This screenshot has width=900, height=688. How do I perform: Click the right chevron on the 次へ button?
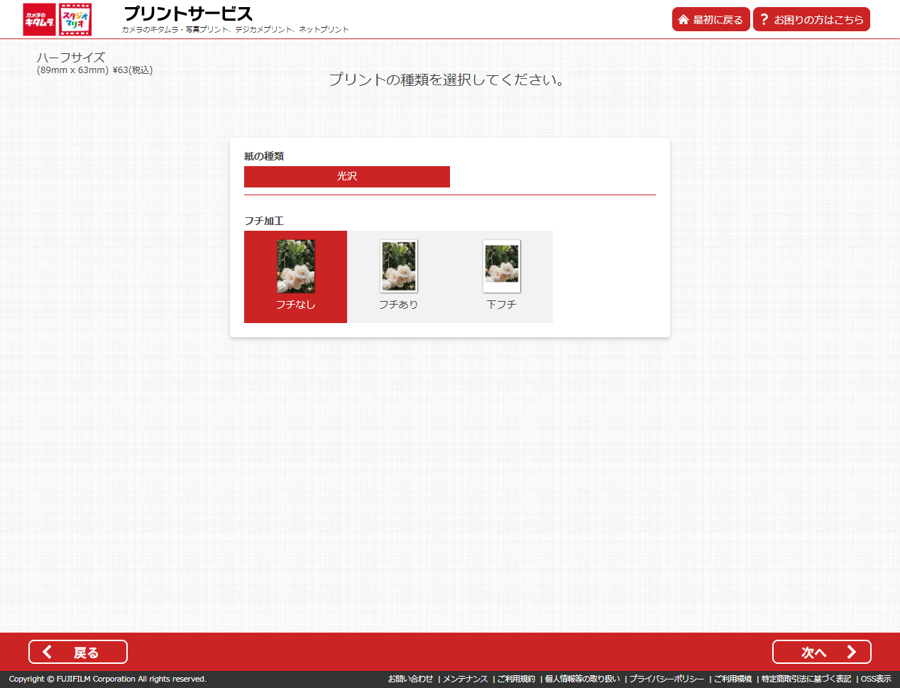(852, 651)
